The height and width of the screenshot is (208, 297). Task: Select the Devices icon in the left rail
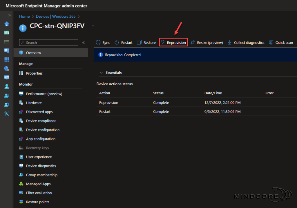coord(6,50)
